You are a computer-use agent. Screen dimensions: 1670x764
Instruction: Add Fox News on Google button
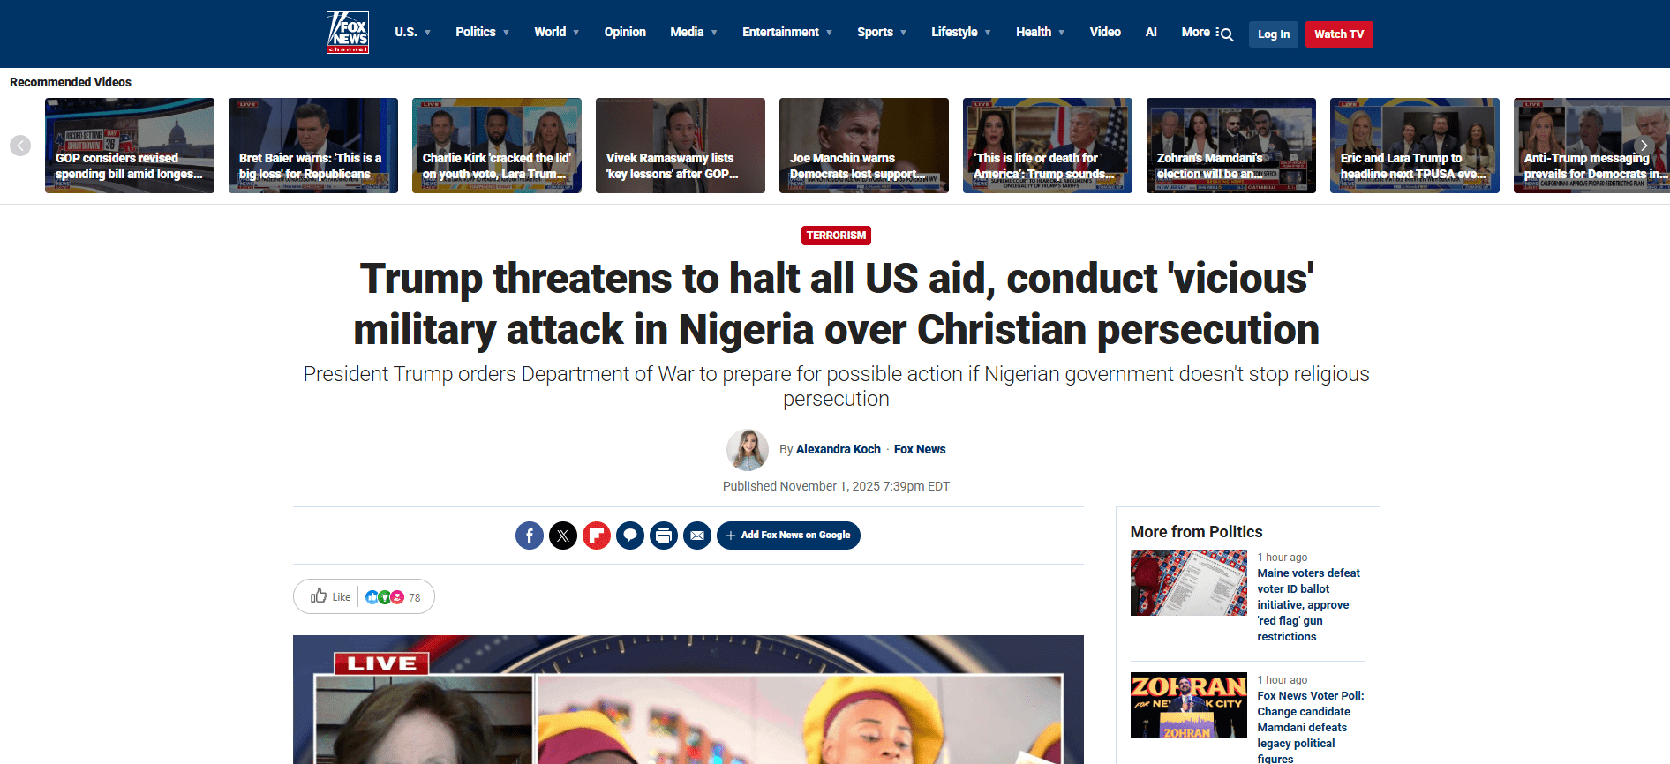(788, 536)
